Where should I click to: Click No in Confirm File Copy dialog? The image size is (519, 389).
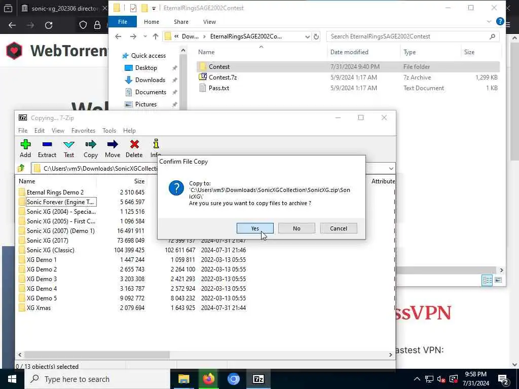pyautogui.click(x=296, y=228)
